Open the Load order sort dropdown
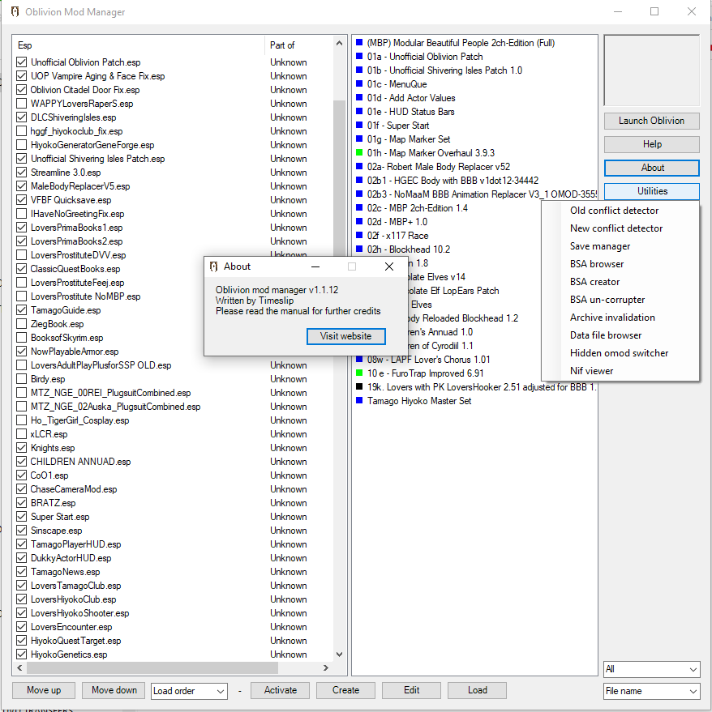 [189, 691]
